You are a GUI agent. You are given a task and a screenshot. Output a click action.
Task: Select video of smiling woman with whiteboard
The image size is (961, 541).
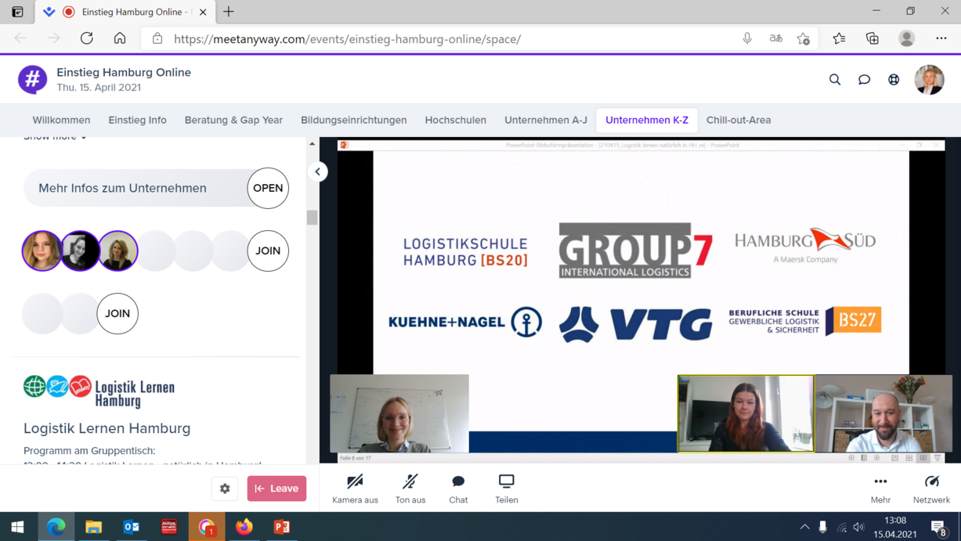399,413
